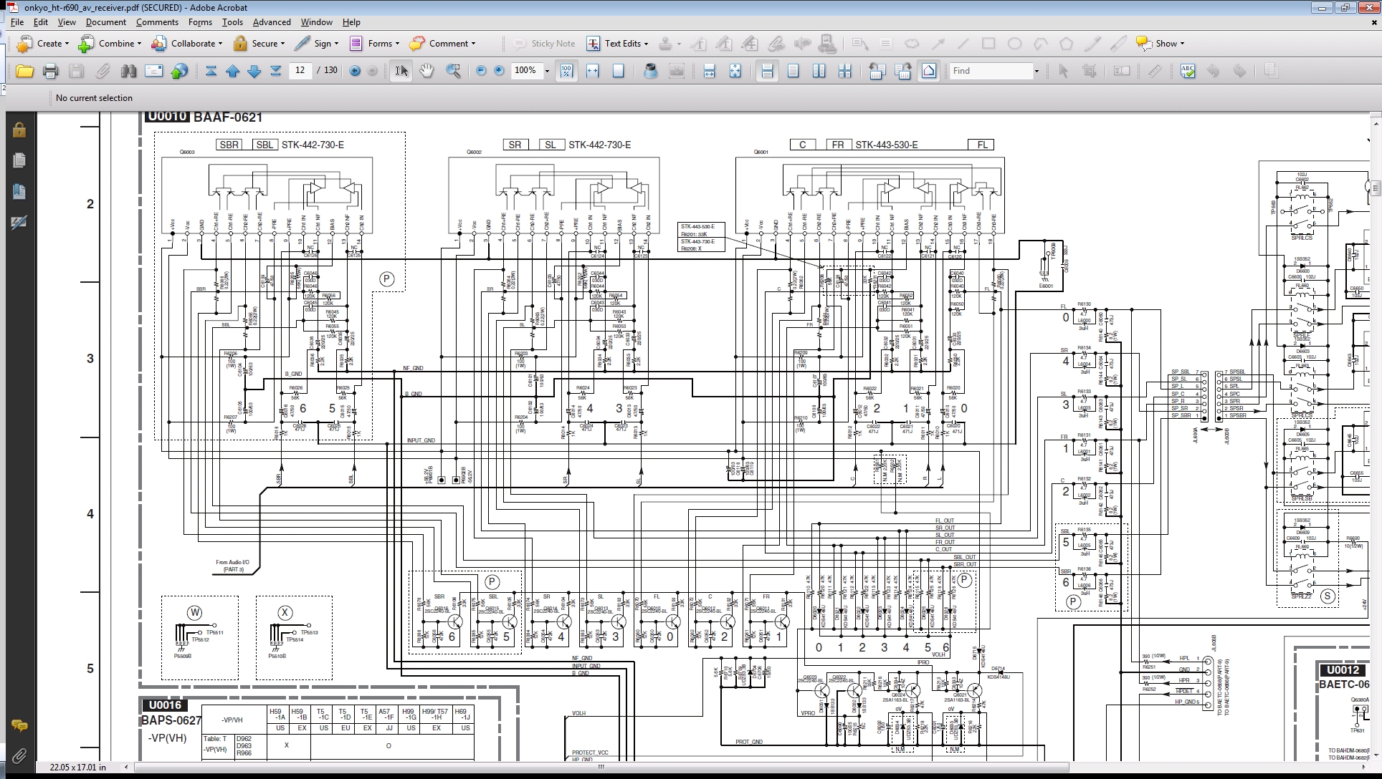Open the Edit menu
Image resolution: width=1382 pixels, height=779 pixels.
pyautogui.click(x=41, y=22)
